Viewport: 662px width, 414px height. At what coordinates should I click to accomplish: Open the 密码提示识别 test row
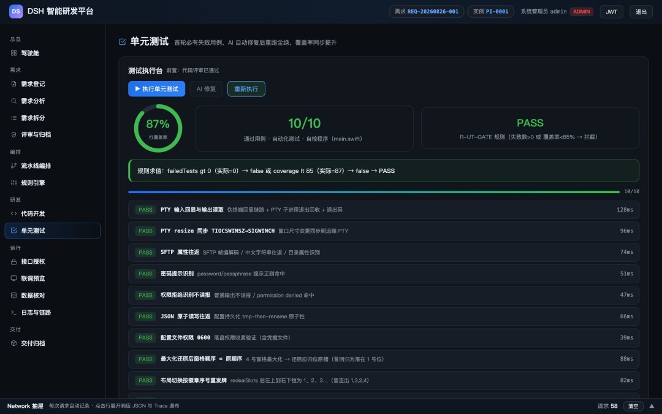[383, 274]
